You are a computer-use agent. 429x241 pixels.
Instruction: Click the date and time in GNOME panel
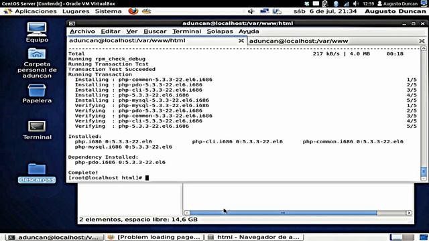pyautogui.click(x=325, y=11)
